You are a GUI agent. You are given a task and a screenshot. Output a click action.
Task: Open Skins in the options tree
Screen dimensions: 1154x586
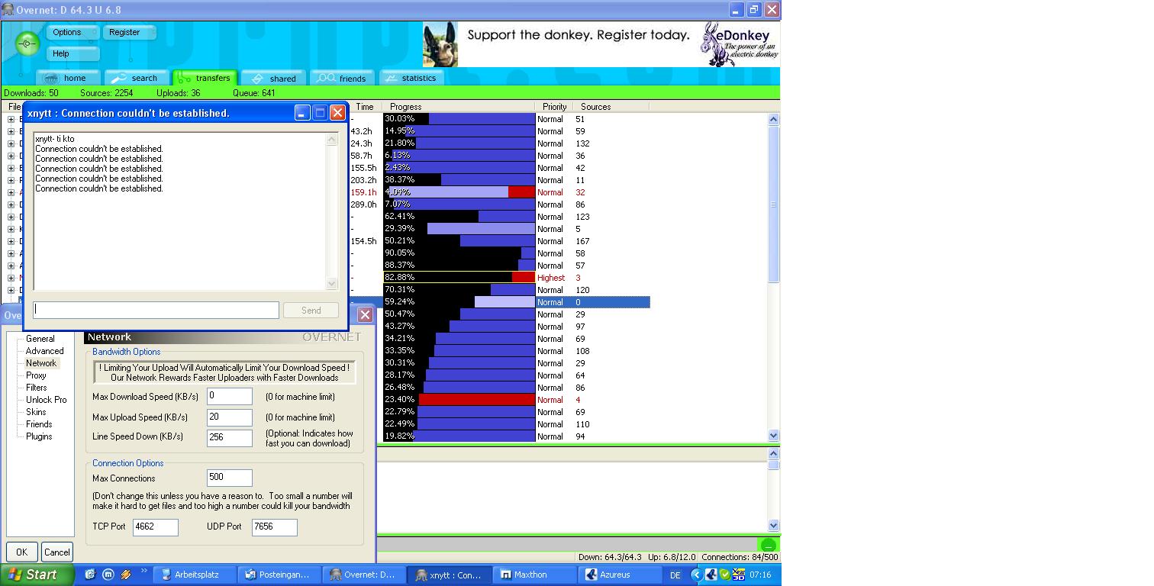[36, 412]
